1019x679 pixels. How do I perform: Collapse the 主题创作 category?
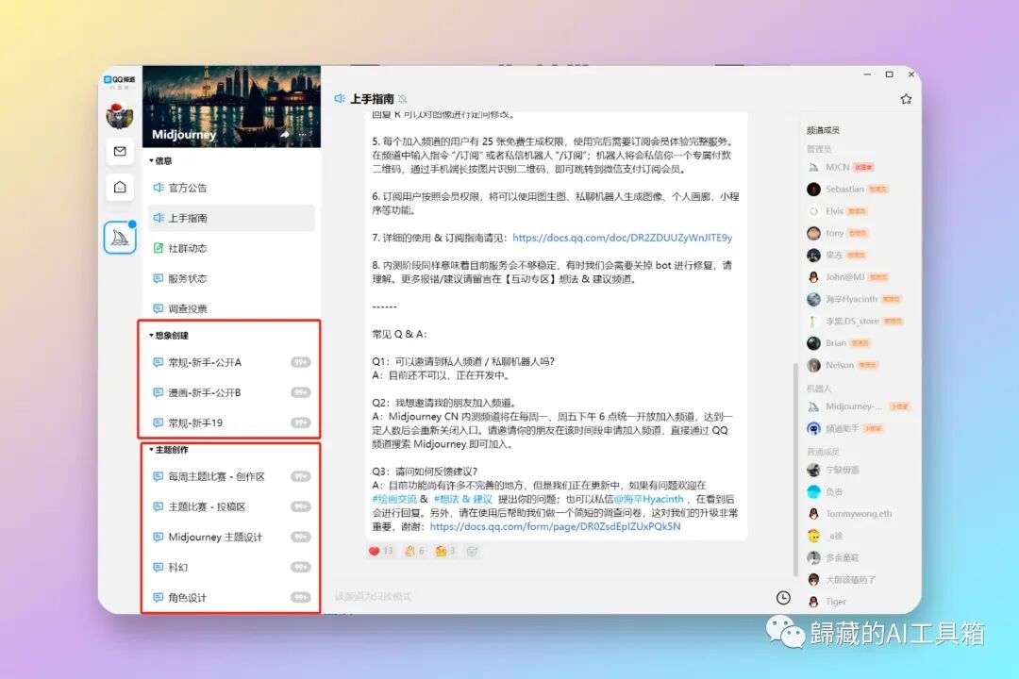169,450
